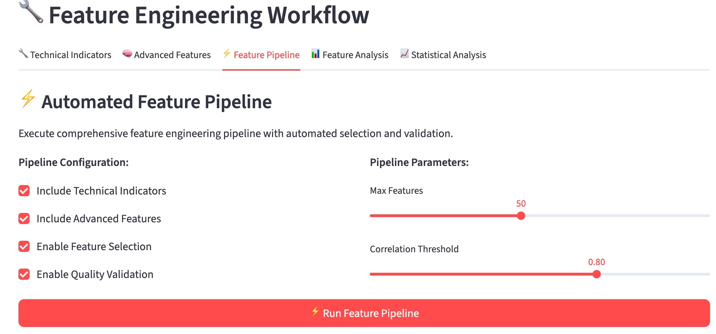Switch to the Technical Indicators tab
The image size is (716, 334).
pos(70,55)
